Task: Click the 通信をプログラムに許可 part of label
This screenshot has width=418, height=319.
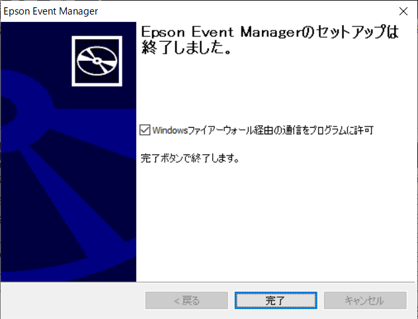Action: [328, 130]
